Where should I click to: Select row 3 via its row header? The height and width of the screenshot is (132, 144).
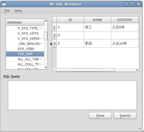pyautogui.click(x=54, y=44)
